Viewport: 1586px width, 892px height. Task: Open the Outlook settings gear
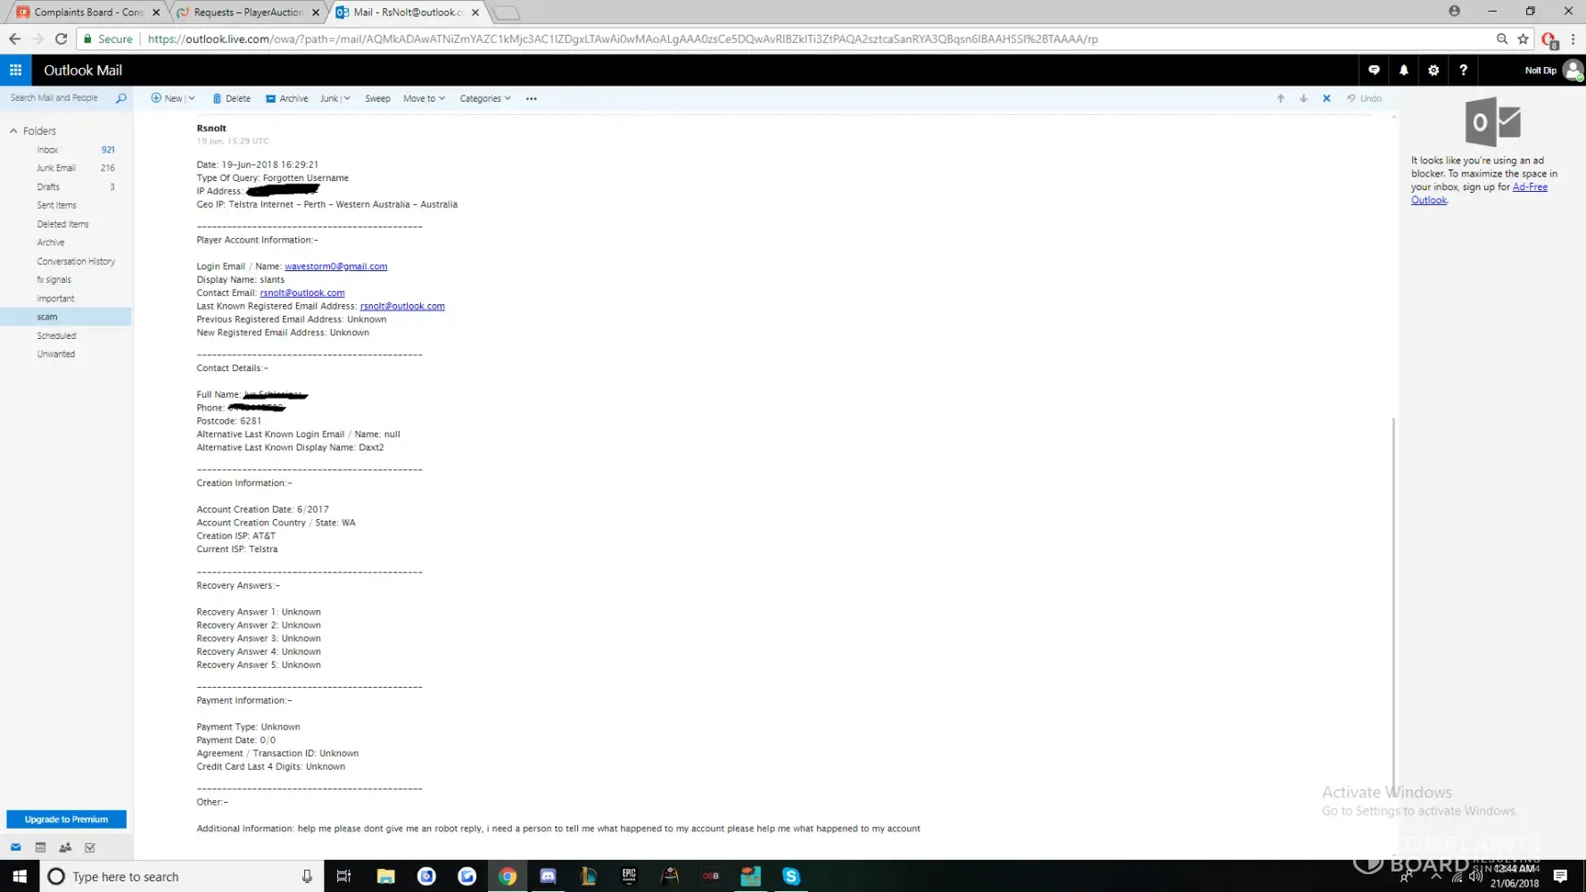(1433, 70)
